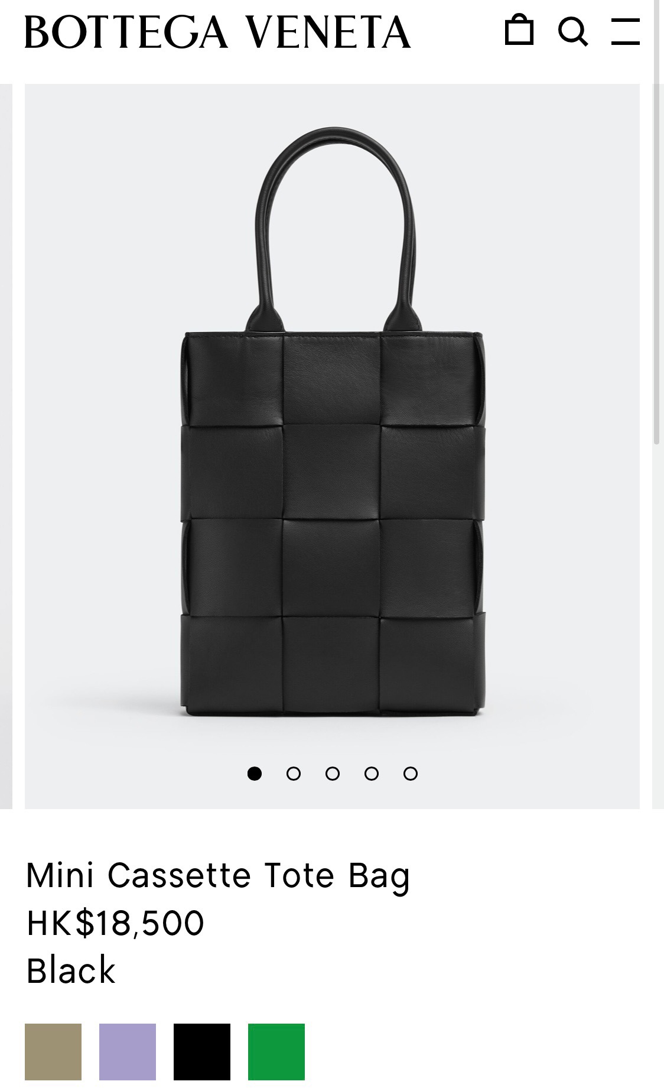The height and width of the screenshot is (1091, 664).
Task: Show the previous image at left edge
Action: 6,446
